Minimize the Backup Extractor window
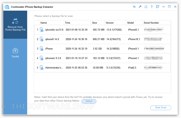181x118 pixels. (x=163, y=7)
